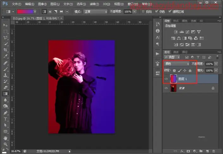Image resolution: width=223 pixels, height=154 pixels.
Task: Switch to the 色板 tab
Action: 193,21
